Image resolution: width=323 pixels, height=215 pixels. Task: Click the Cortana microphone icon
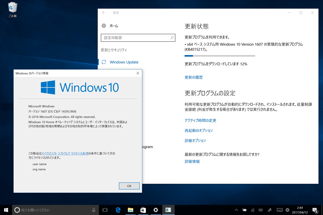pos(94,210)
